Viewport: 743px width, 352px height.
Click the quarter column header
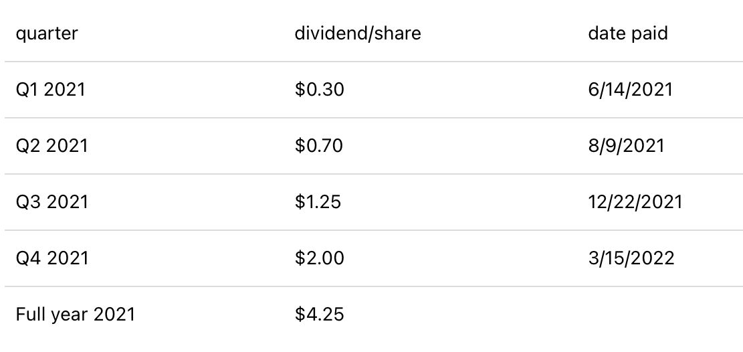pos(47,33)
